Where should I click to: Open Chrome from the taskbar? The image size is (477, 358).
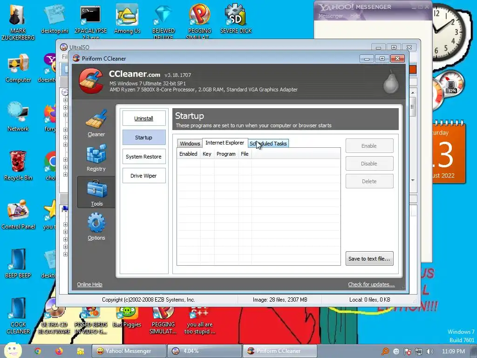pos(37,351)
